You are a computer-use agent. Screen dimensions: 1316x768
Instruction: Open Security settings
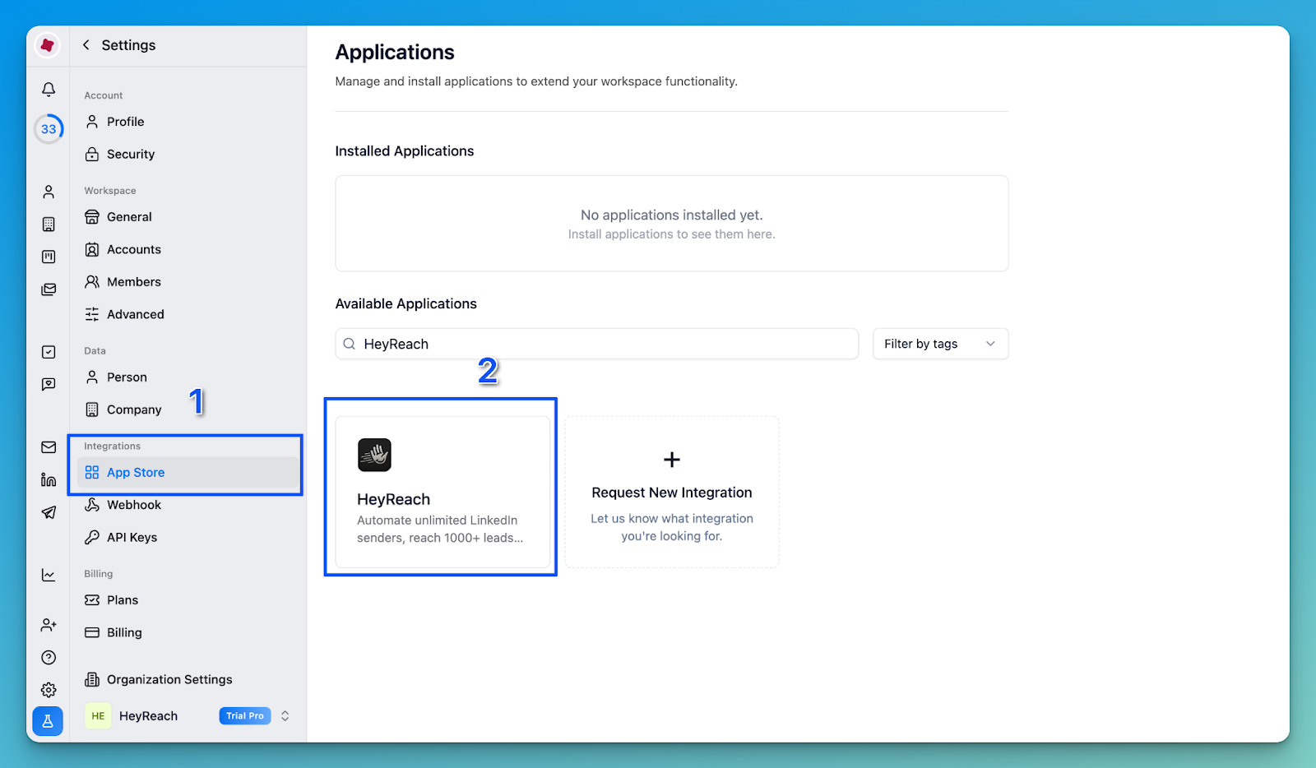tap(187, 154)
